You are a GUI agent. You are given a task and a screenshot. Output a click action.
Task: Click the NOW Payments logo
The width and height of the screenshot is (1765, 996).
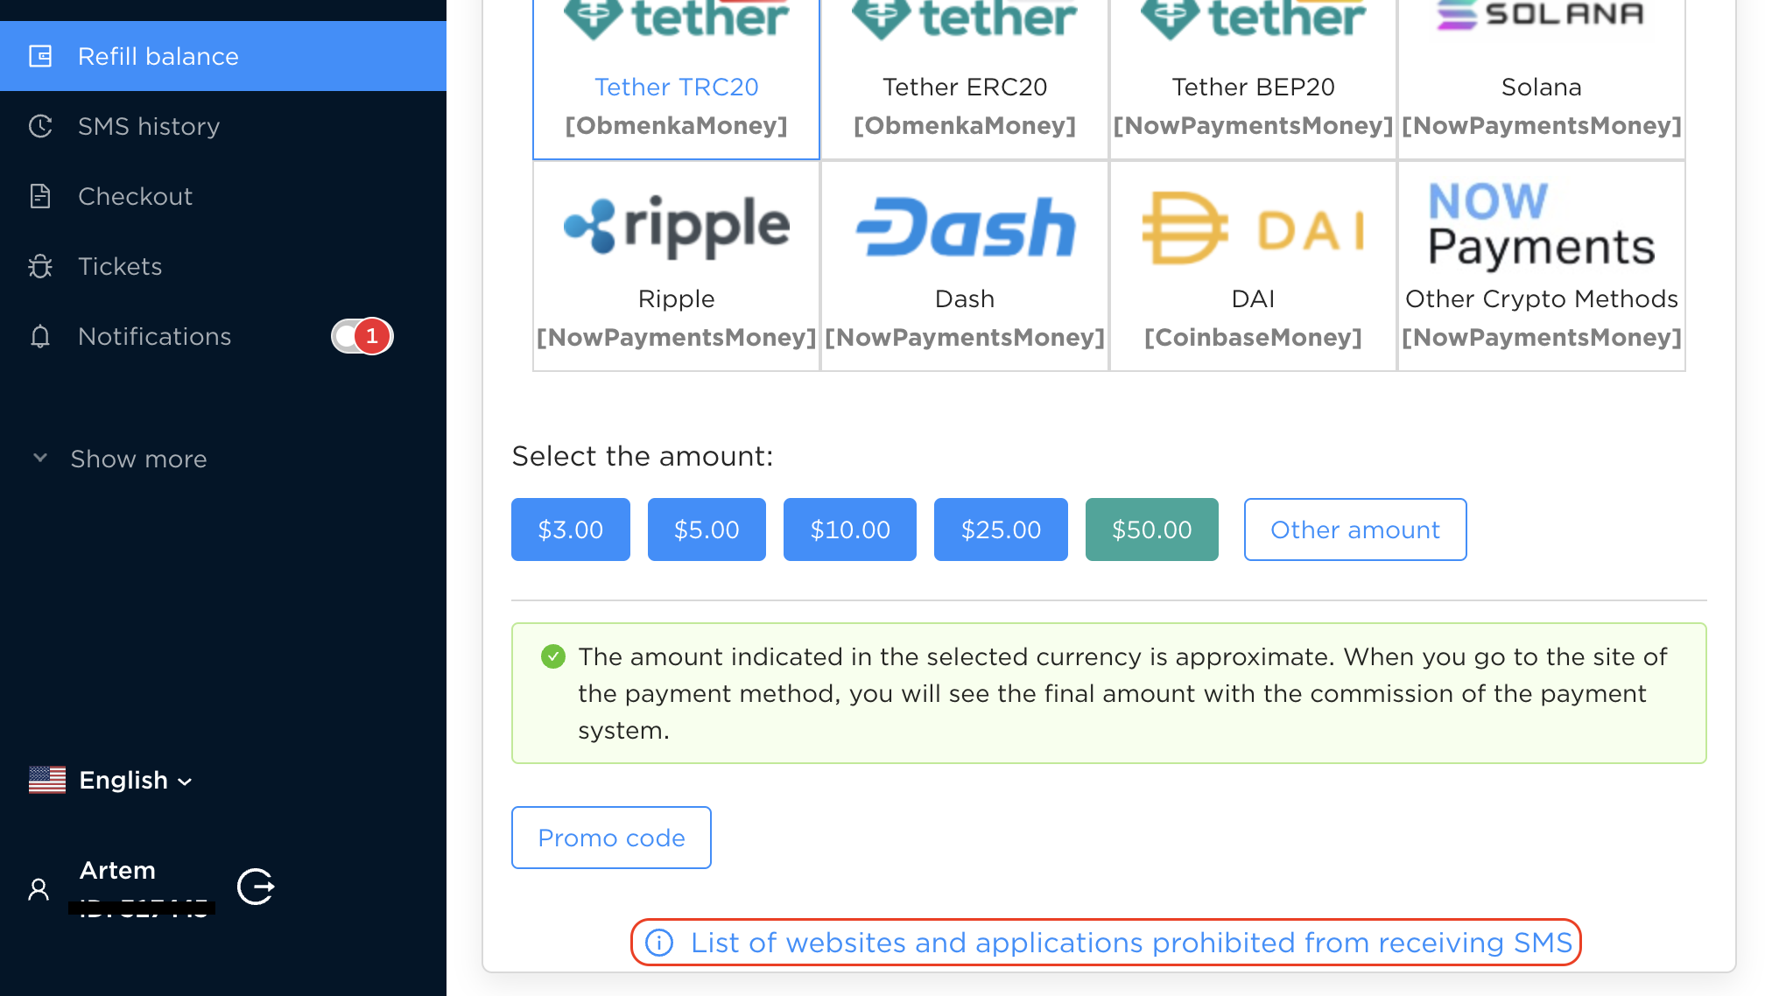pos(1541,225)
